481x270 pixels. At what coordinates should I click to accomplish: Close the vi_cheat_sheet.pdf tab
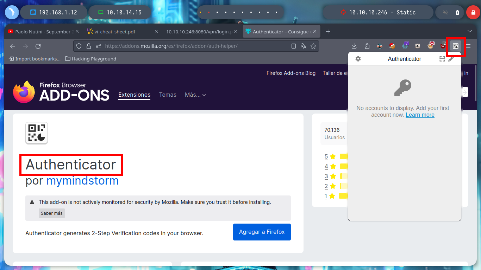[x=156, y=32]
